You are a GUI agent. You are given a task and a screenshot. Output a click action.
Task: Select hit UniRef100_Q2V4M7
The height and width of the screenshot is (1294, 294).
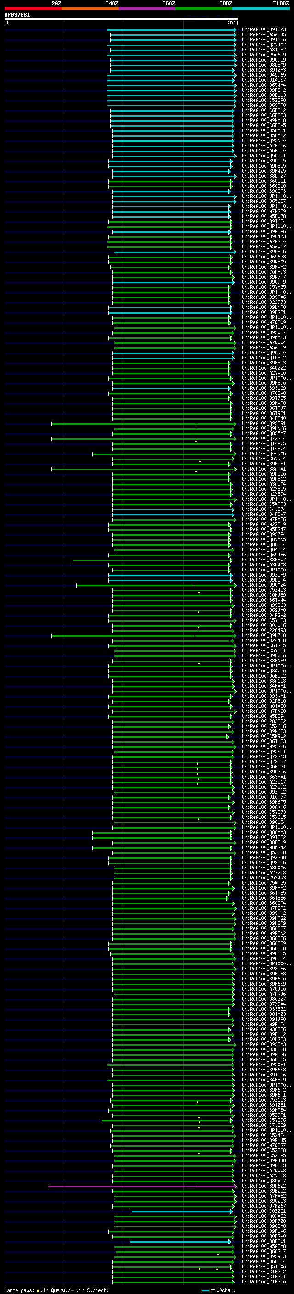tap(264, 45)
